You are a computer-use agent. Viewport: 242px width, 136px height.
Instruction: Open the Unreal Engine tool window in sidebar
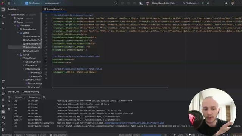pyautogui.click(x=3, y=112)
